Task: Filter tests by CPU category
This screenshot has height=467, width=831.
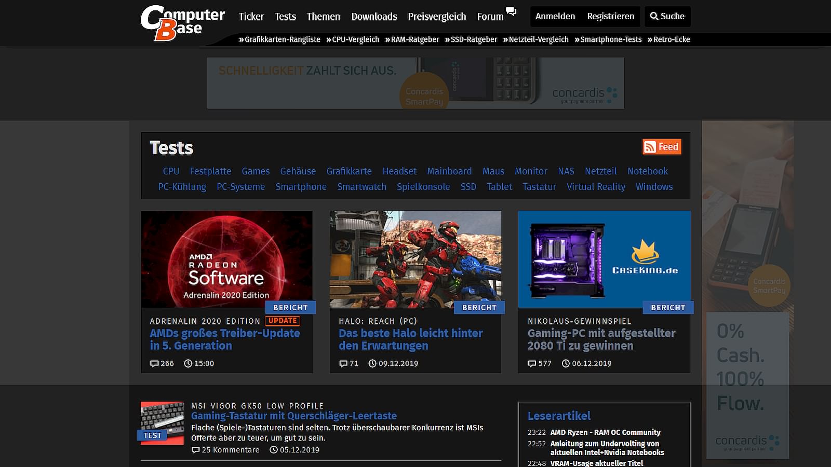Action: 171,171
